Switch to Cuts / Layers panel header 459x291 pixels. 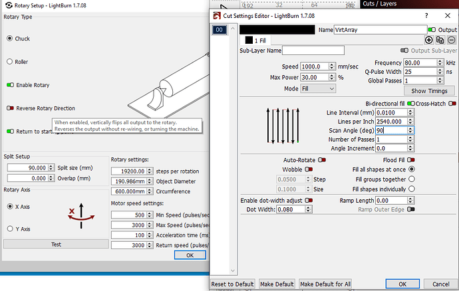(380, 4)
